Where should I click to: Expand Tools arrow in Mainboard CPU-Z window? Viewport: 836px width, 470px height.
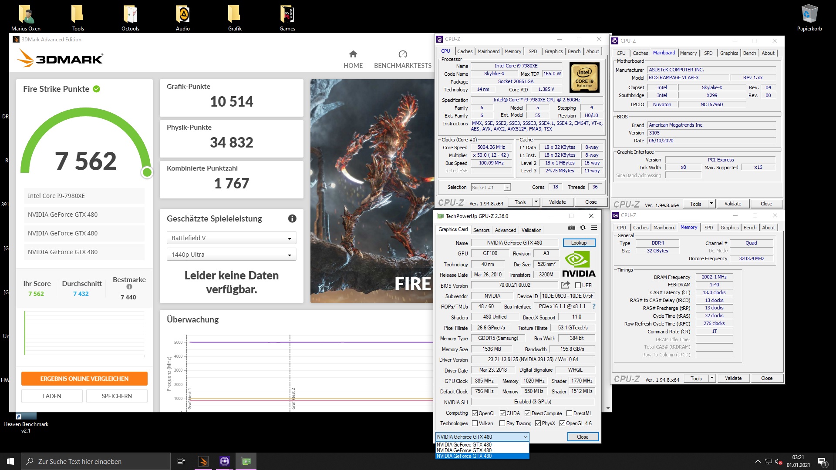[711, 204]
